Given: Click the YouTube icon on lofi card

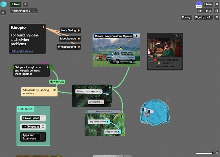Looking at the screenshot, I should 155,60.
